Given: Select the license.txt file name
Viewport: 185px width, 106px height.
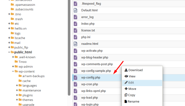Looking at the screenshot, I should (88, 30).
